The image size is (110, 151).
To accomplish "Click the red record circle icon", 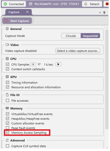I will (6, 21).
